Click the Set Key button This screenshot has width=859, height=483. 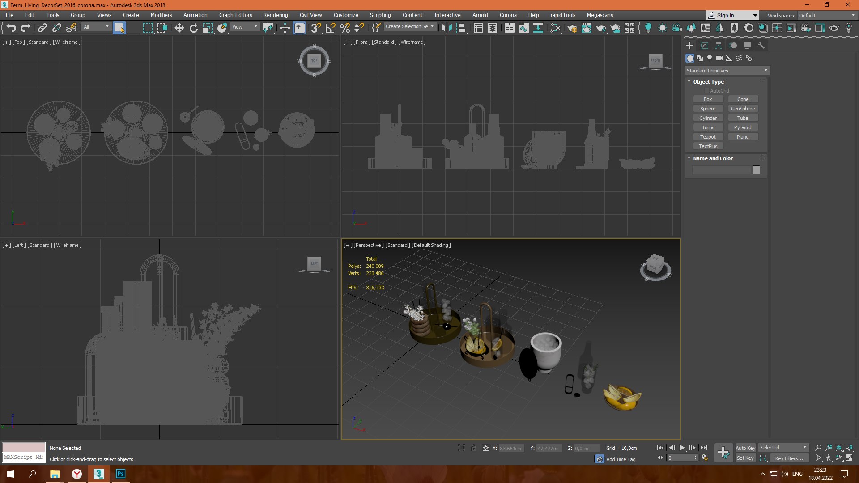(745, 458)
